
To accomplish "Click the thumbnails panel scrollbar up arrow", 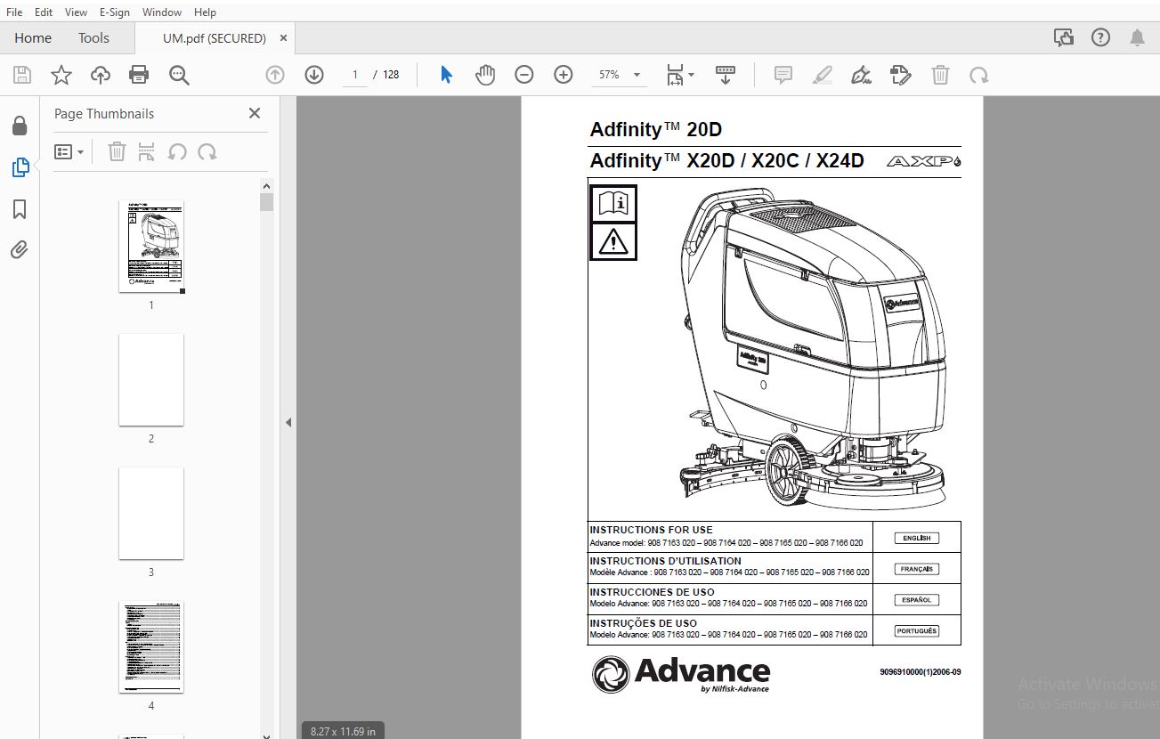I will pyautogui.click(x=266, y=185).
